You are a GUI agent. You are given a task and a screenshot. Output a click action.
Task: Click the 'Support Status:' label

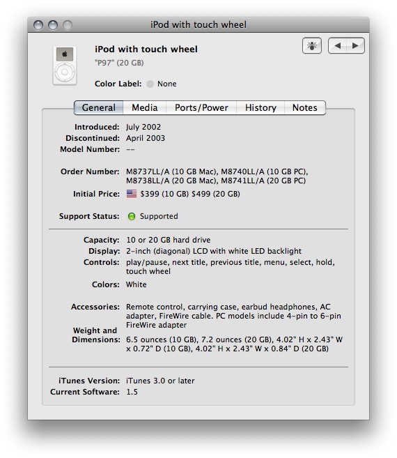coord(89,216)
